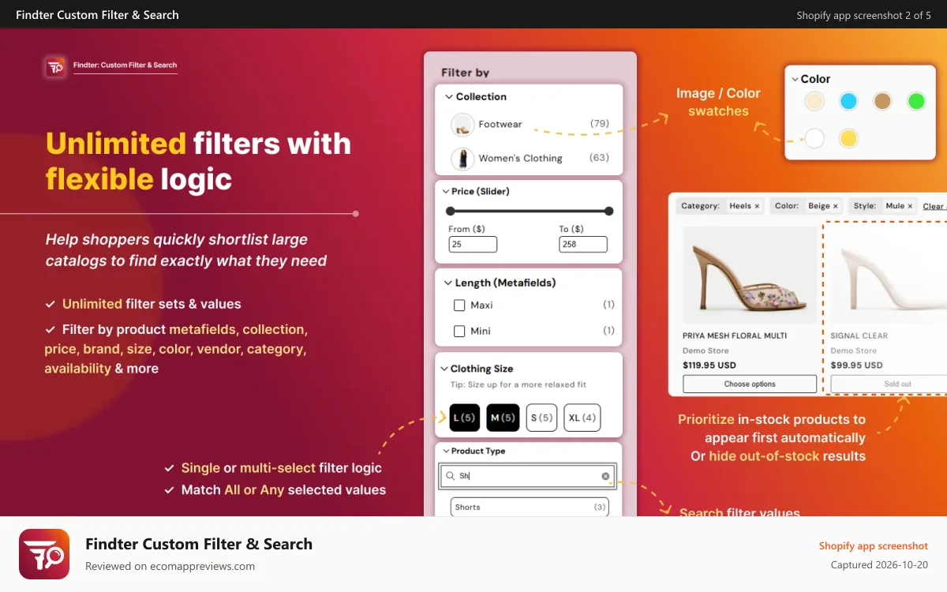
Task: Select size XL (4) option
Action: tap(582, 418)
